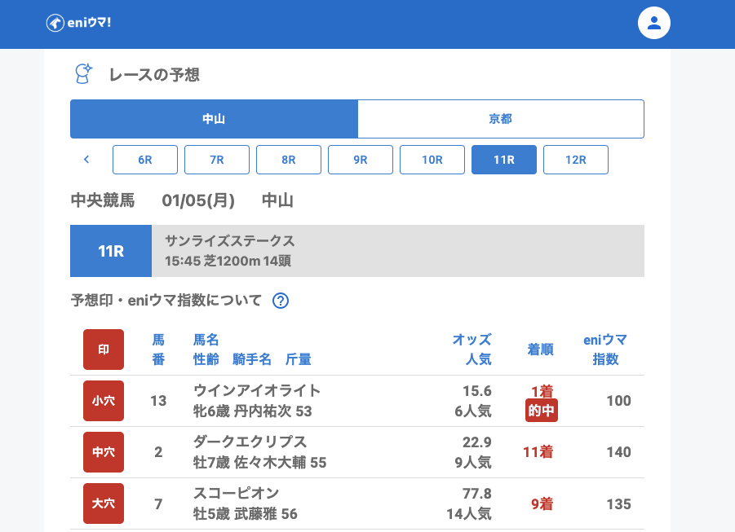Click the サンライズステークス race info banner
The width and height of the screenshot is (735, 532).
point(397,251)
